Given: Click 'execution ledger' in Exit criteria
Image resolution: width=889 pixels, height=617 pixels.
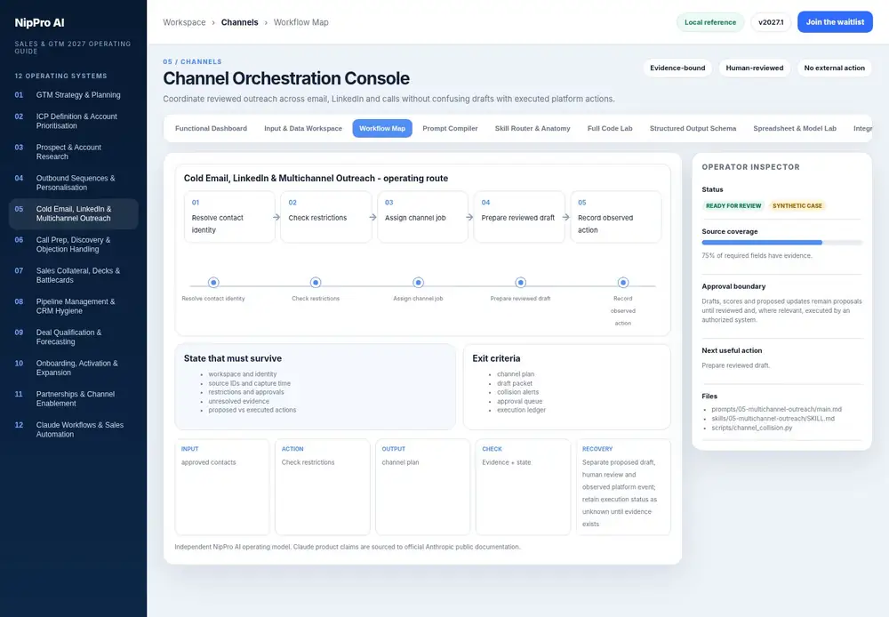Looking at the screenshot, I should point(521,410).
